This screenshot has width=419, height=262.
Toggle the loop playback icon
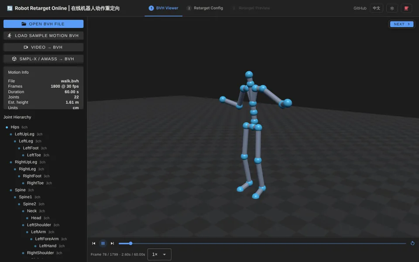[x=412, y=243]
